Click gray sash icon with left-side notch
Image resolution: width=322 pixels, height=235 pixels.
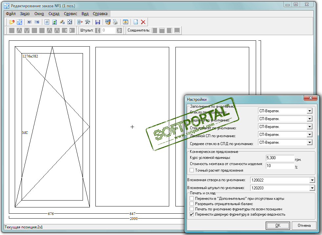pos(72,31)
